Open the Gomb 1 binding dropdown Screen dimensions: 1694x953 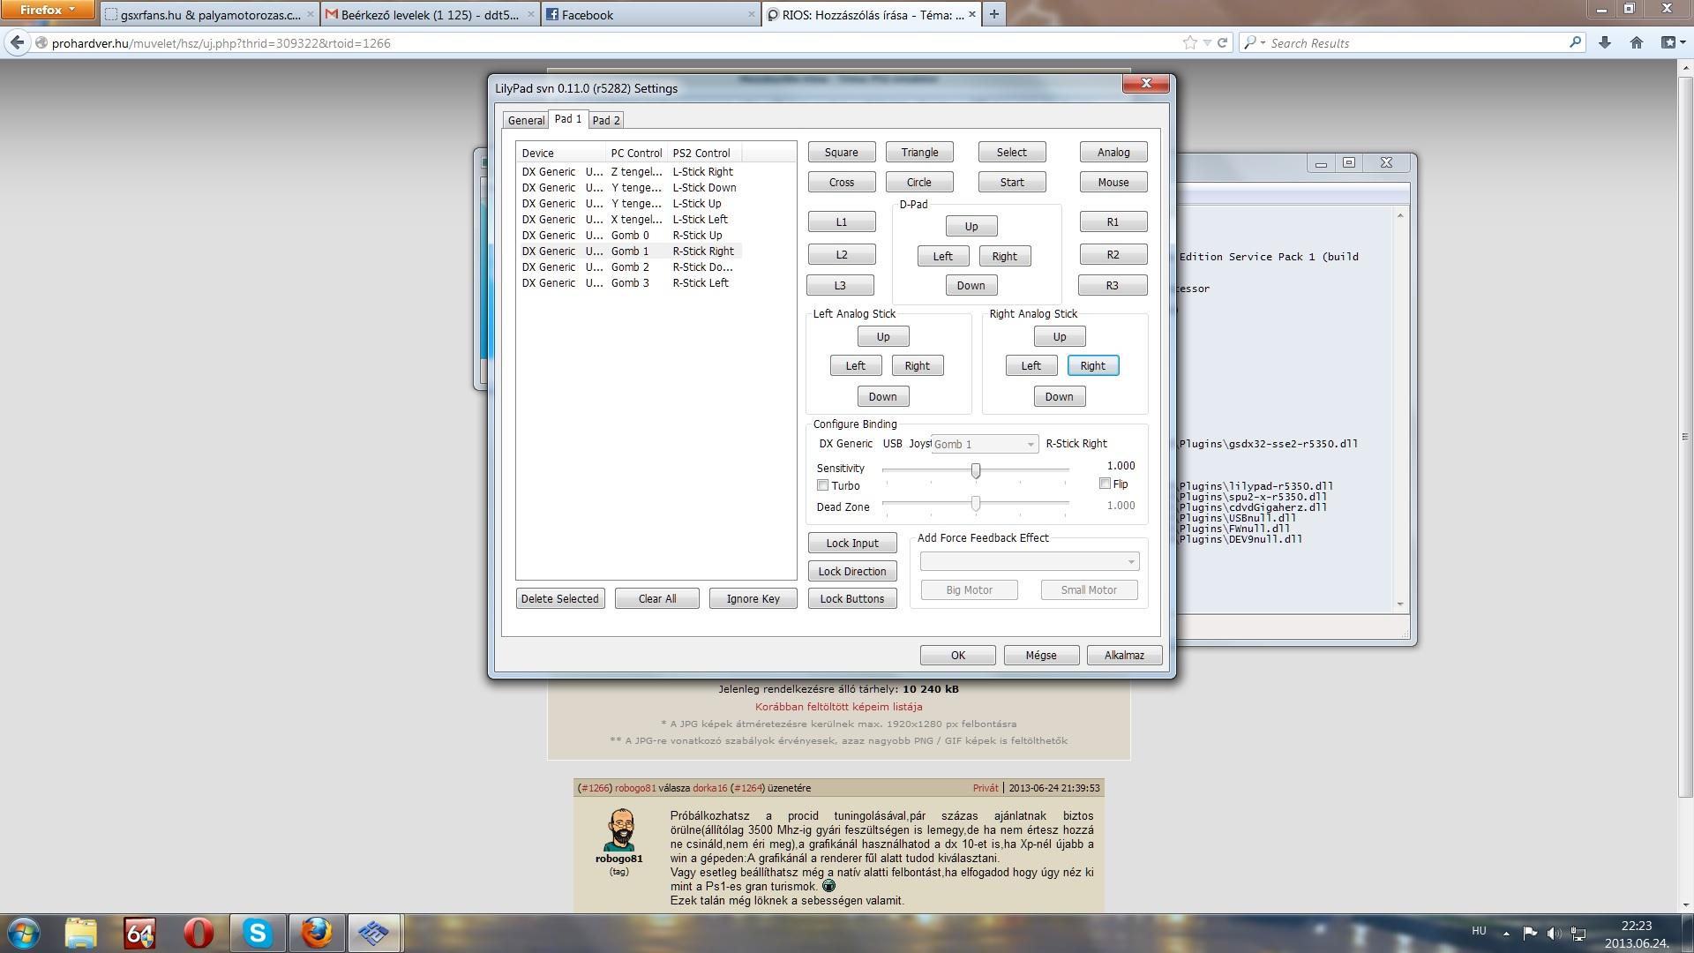[984, 444]
